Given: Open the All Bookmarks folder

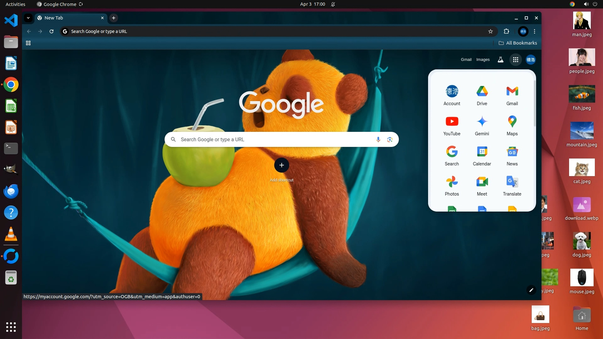Looking at the screenshot, I should coord(518,43).
